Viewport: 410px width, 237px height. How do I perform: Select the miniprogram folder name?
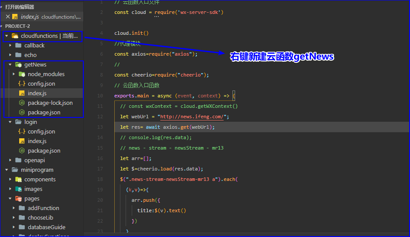click(x=37, y=170)
